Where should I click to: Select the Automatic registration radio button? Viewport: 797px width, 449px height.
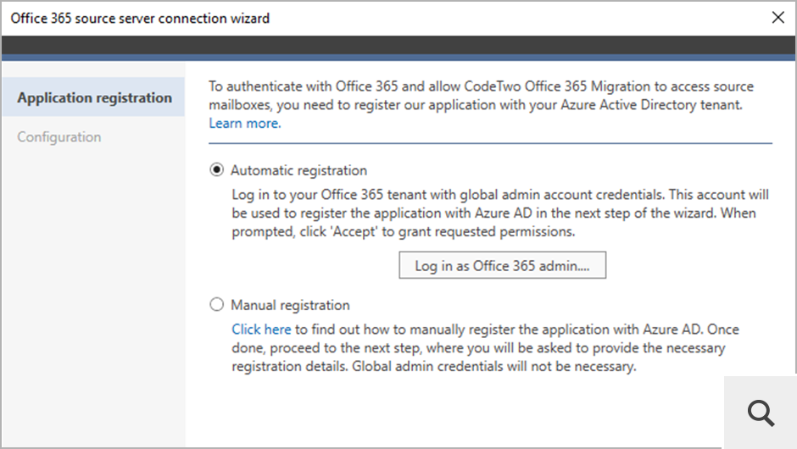[x=216, y=169]
